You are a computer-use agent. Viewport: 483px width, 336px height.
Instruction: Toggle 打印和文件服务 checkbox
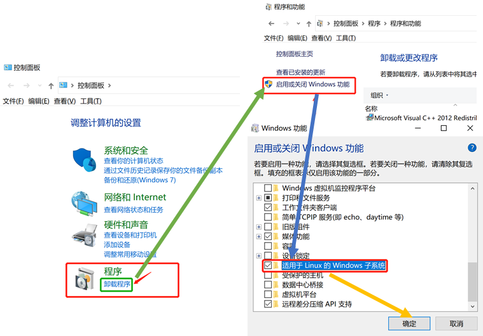tap(268, 198)
